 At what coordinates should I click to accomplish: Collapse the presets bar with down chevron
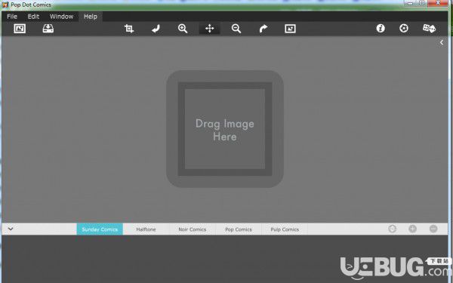pyautogui.click(x=11, y=229)
